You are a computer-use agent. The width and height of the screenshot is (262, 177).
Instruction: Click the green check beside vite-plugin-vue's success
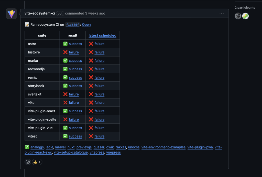coord(65,128)
